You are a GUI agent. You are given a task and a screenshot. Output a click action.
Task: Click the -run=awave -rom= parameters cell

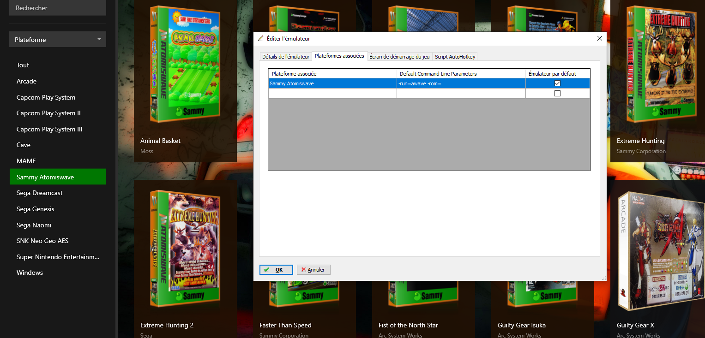tap(461, 83)
